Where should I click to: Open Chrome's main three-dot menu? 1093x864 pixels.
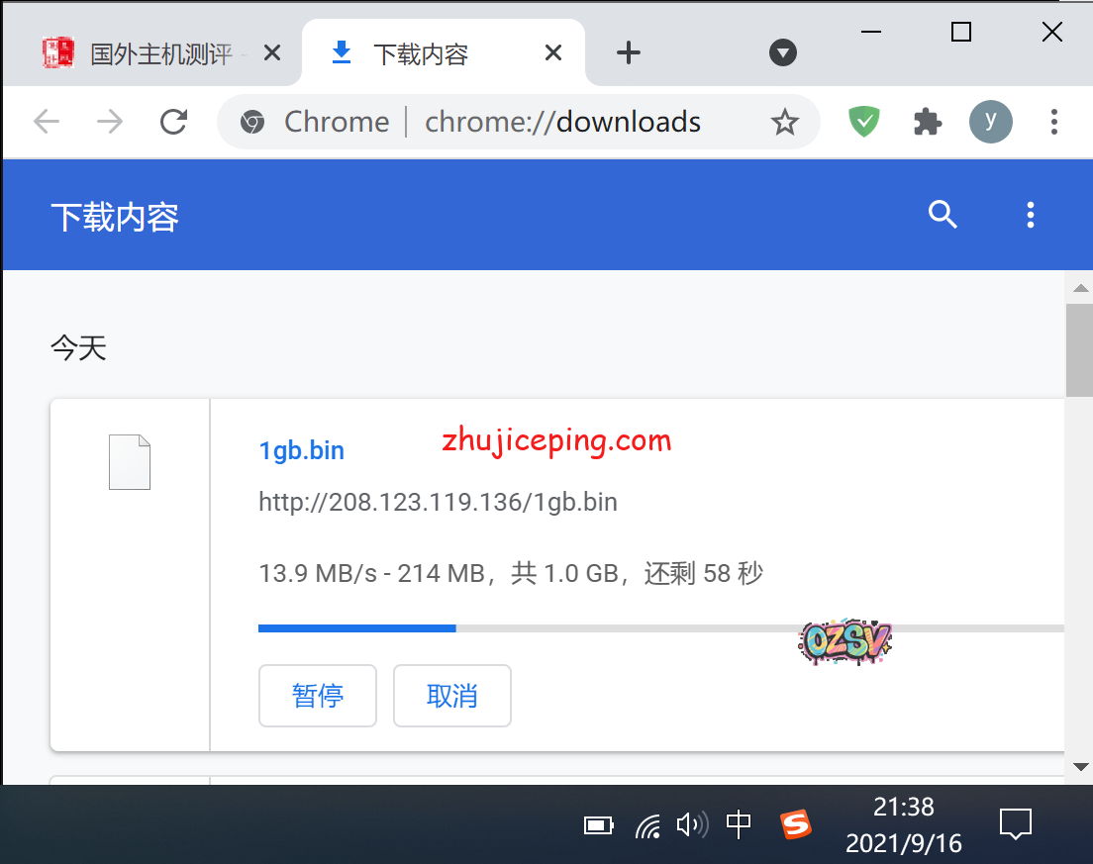(x=1053, y=122)
